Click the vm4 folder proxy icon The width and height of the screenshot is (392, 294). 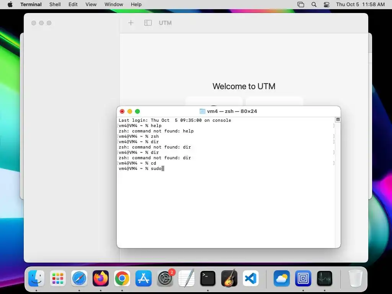[x=202, y=111]
